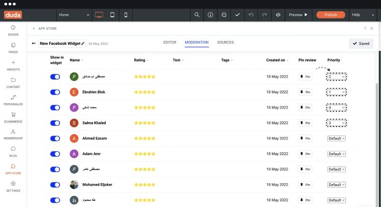Switch to the Sources tab
The image size is (381, 207).
(225, 42)
